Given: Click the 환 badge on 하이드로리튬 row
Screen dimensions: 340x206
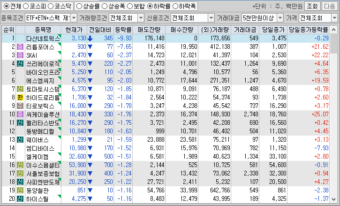Looking at the screenshot, I should point(20,97).
